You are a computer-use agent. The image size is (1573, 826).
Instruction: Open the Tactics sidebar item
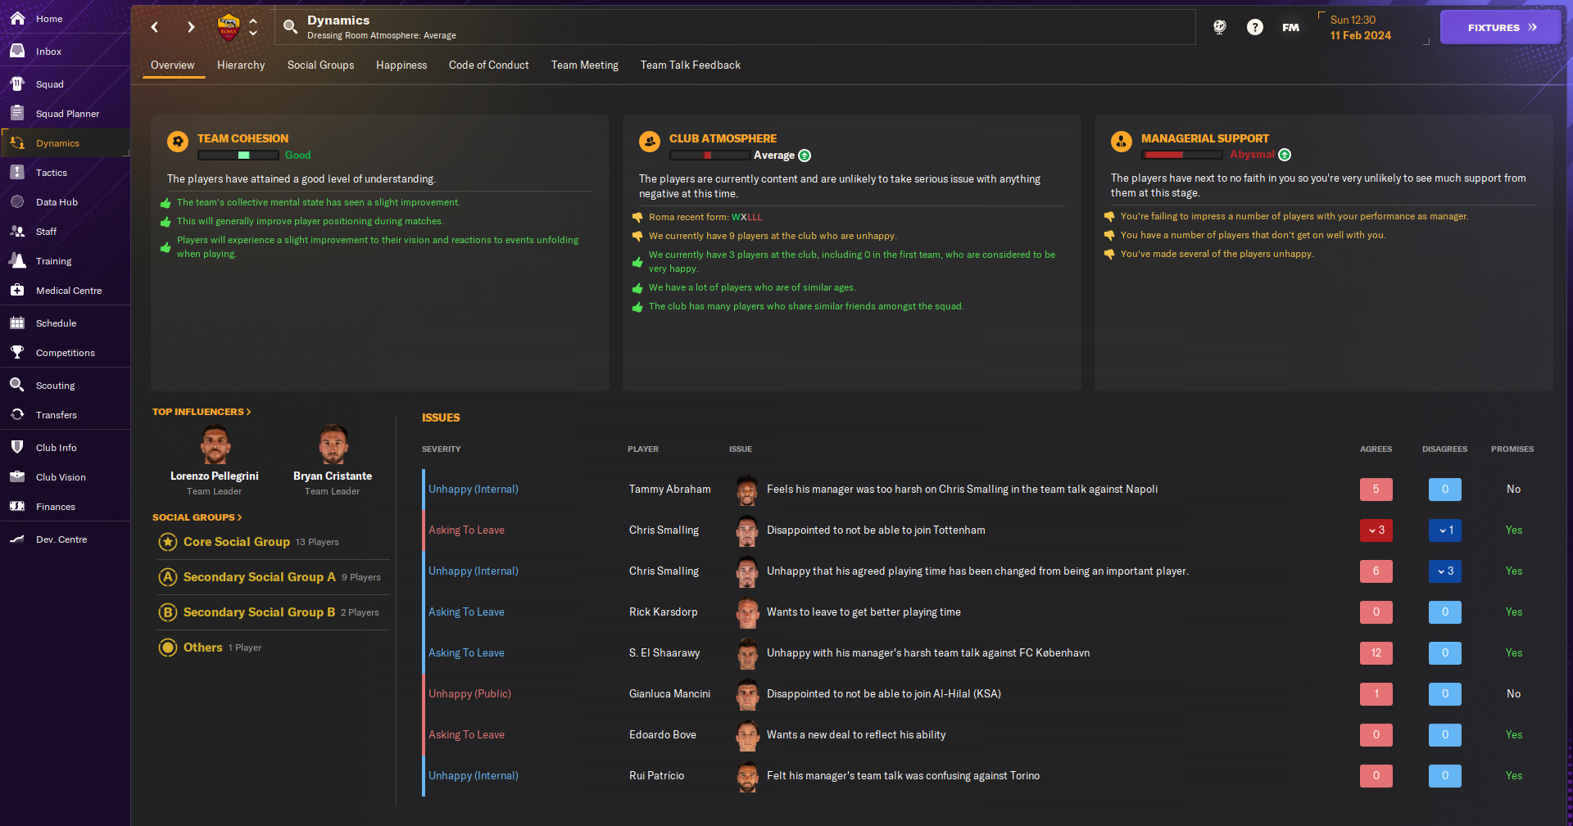point(51,173)
